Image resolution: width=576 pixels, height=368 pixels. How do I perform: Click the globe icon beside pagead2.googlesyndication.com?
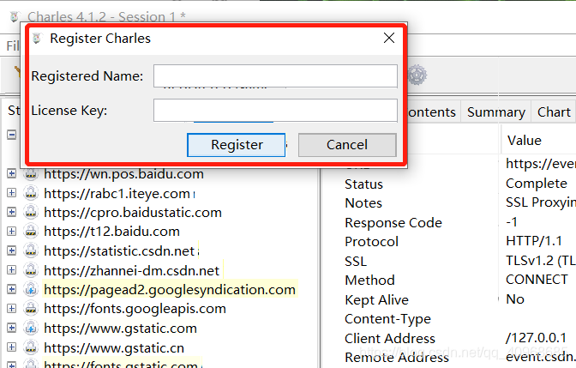tap(31, 289)
